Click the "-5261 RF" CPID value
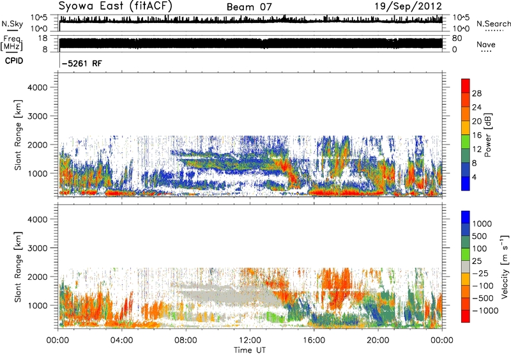Viewport: 511px width, 354px height. [x=82, y=63]
